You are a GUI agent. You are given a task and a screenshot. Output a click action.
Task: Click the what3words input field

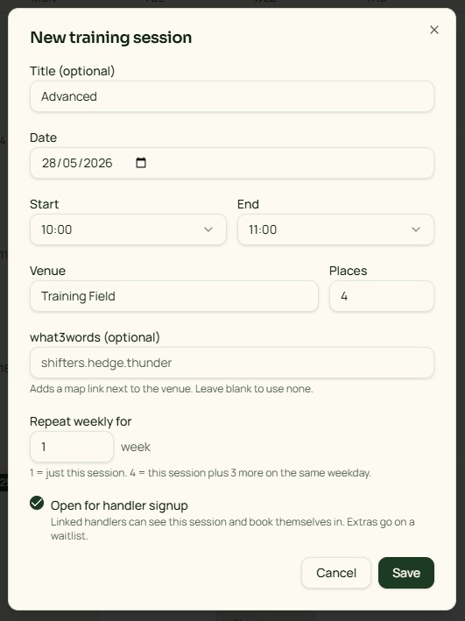[232, 363]
